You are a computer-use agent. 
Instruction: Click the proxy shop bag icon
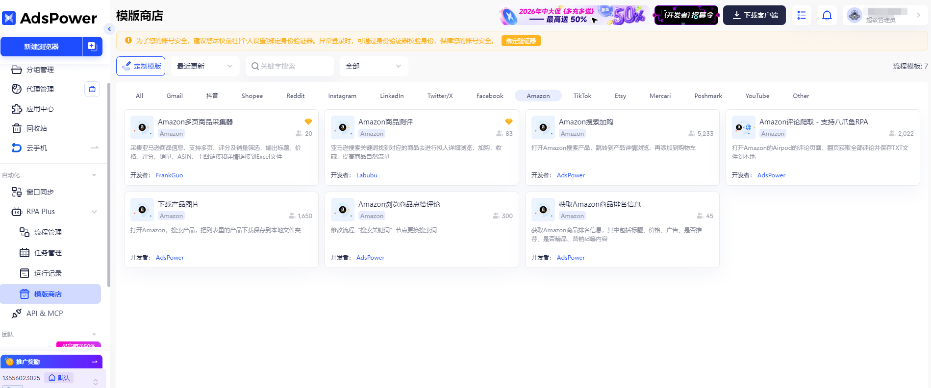[x=92, y=89]
